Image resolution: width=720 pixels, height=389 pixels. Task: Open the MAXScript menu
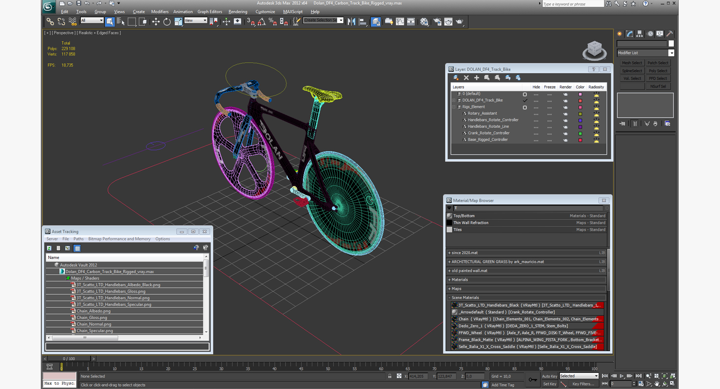(x=293, y=12)
